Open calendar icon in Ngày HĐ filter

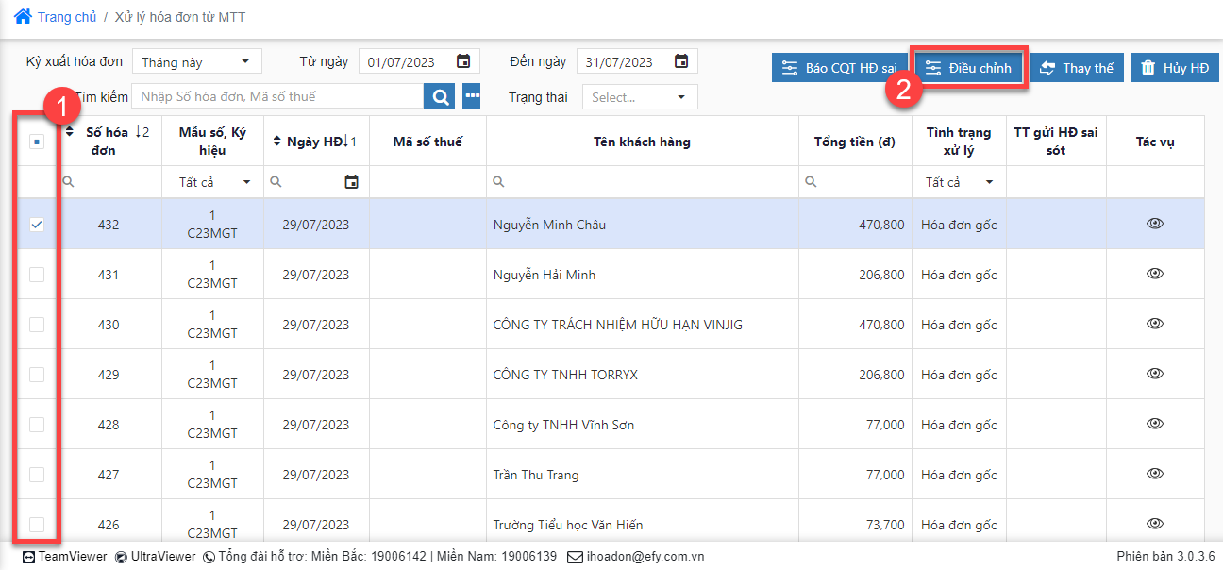(352, 182)
